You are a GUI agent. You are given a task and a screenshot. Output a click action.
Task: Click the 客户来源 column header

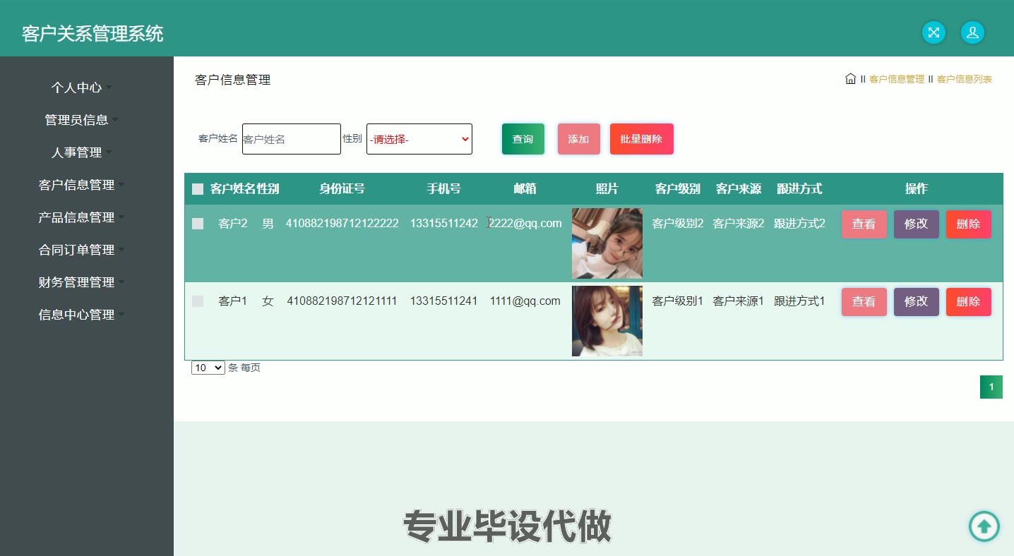tap(739, 188)
